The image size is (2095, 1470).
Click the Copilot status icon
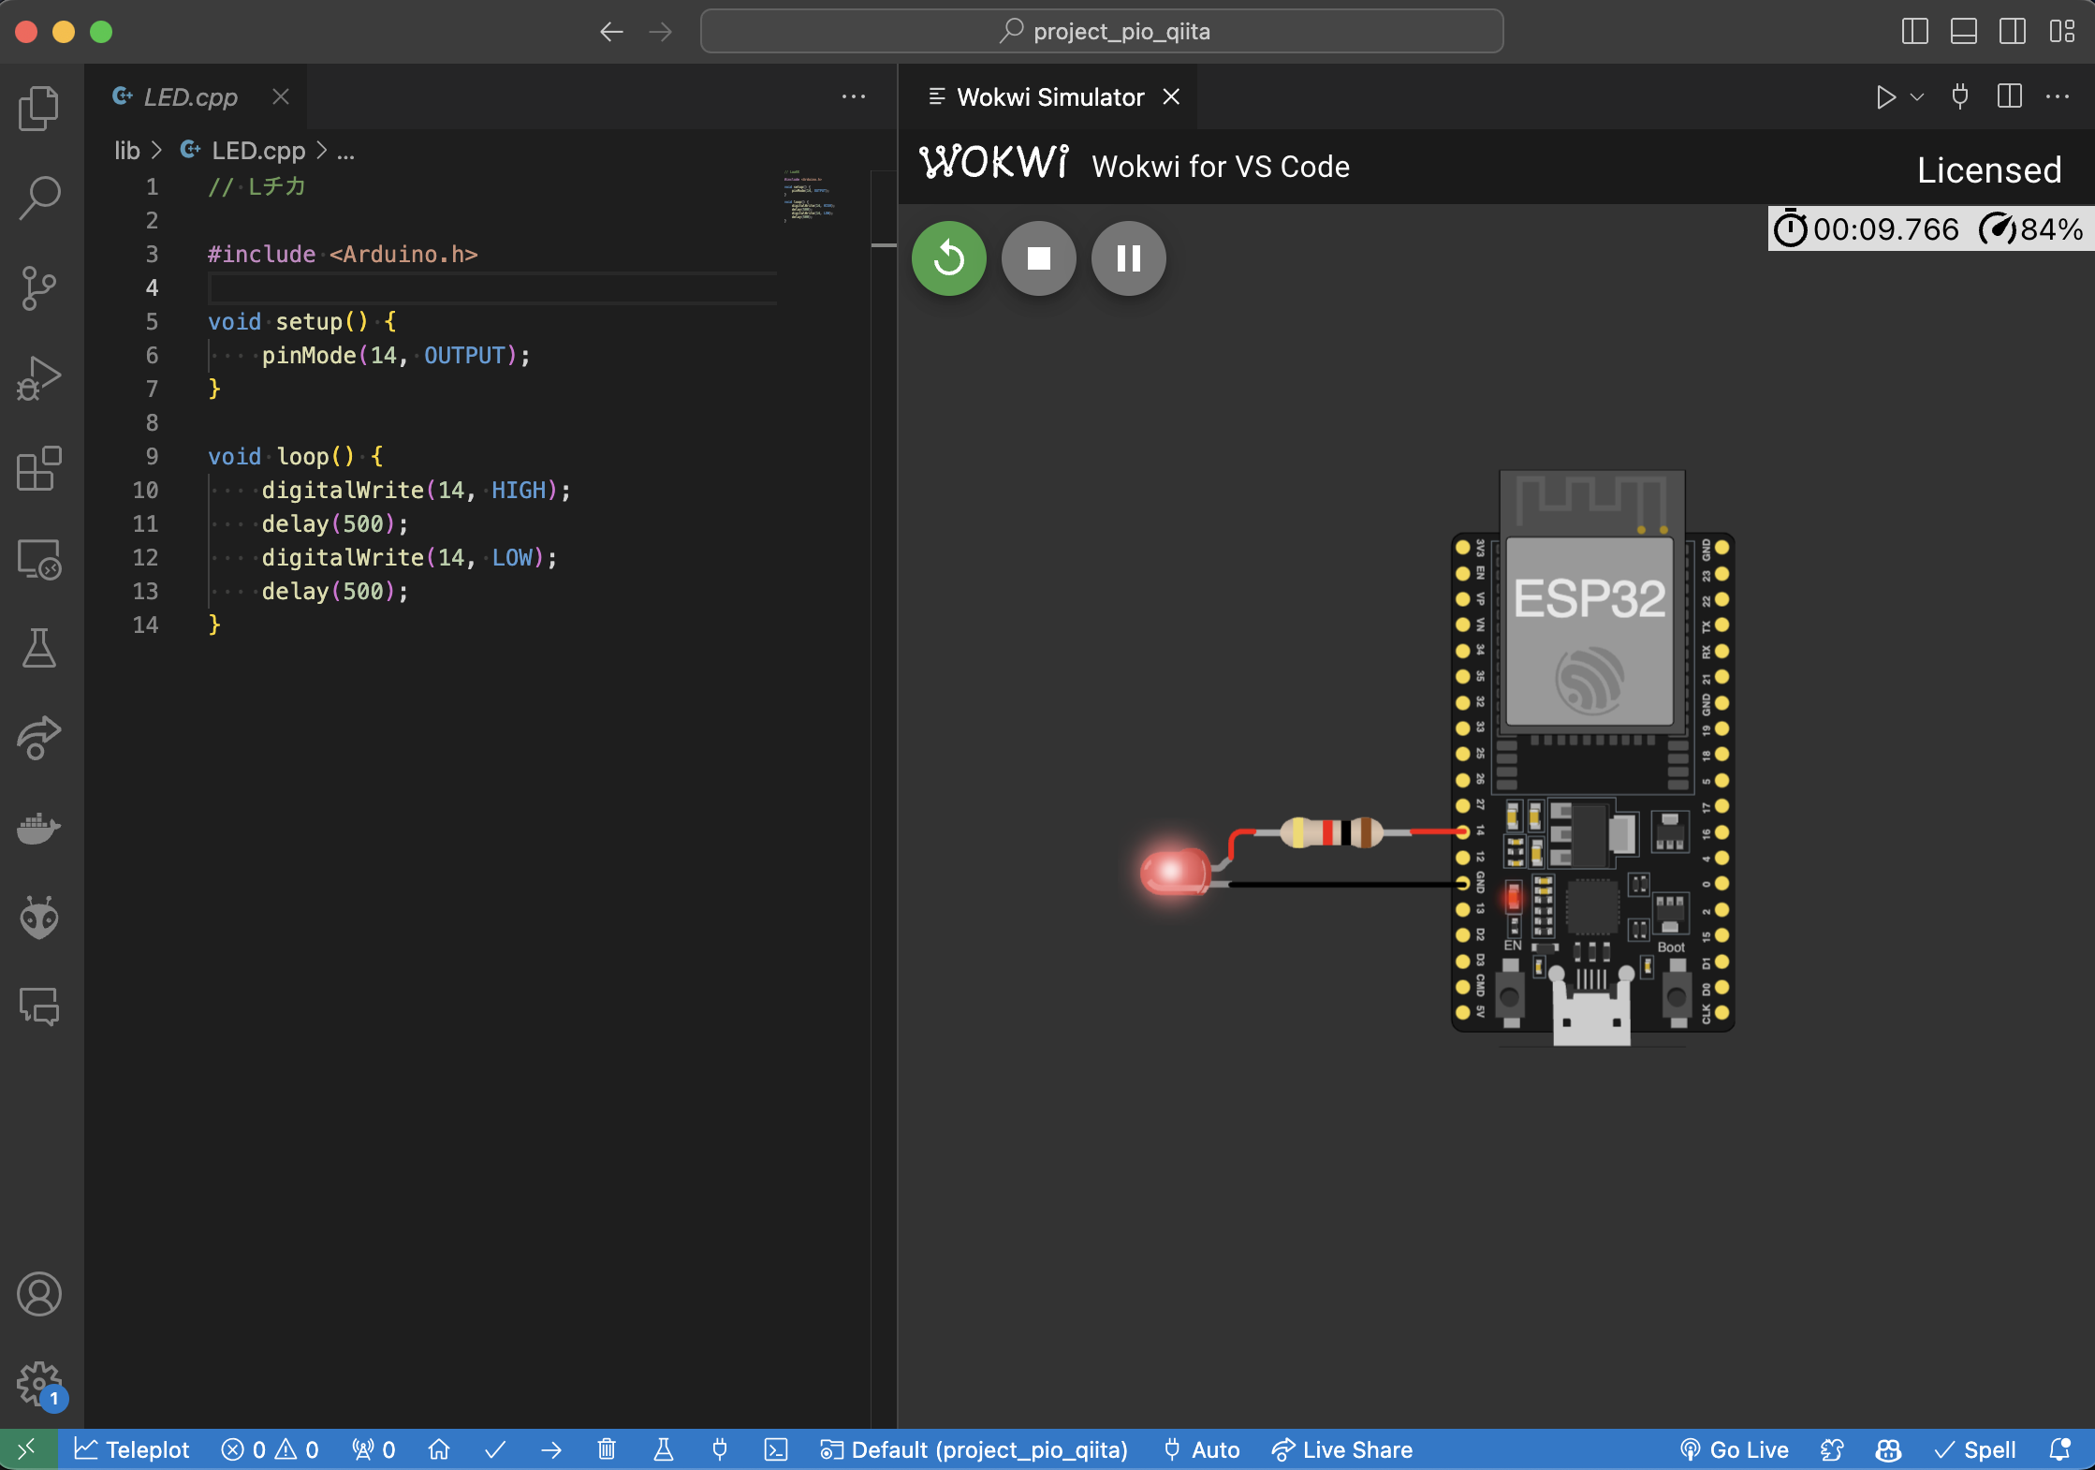1888,1449
